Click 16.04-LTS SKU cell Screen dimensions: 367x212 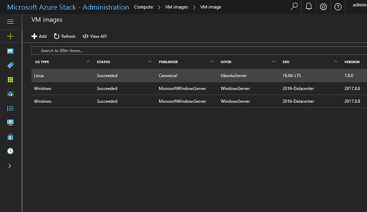[292, 75]
